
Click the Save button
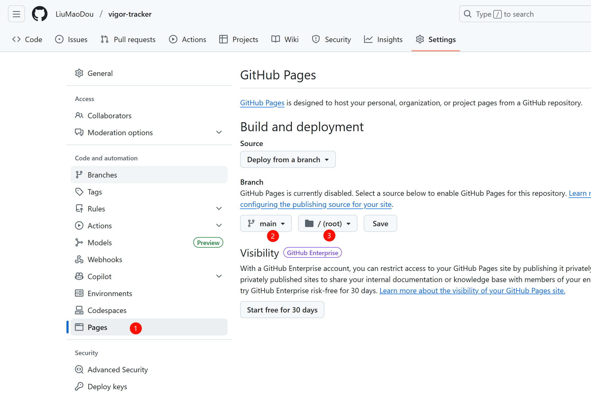click(x=380, y=224)
